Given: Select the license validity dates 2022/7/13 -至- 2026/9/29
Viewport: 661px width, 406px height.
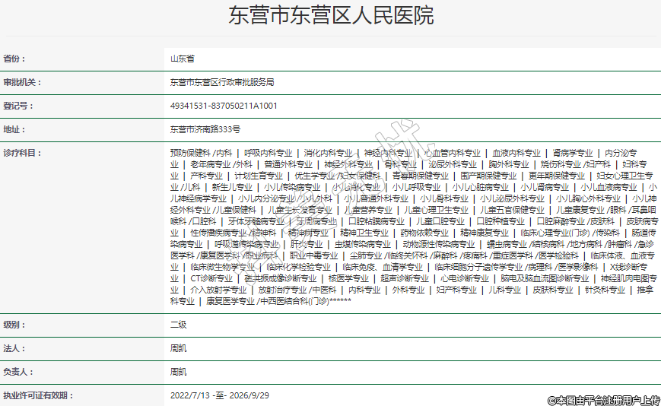Looking at the screenshot, I should pyautogui.click(x=220, y=395).
